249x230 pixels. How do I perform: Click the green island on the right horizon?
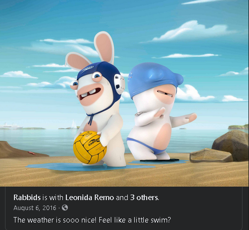pyautogui.click(x=239, y=127)
